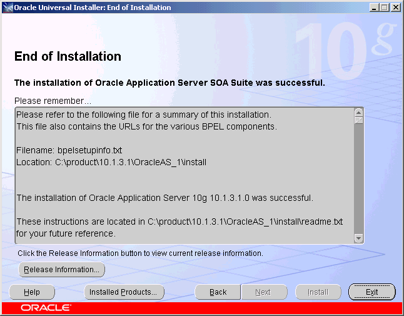Click 'Filename: bpelsetupinfo.txt' line
404x316 pixels.
tap(69, 150)
